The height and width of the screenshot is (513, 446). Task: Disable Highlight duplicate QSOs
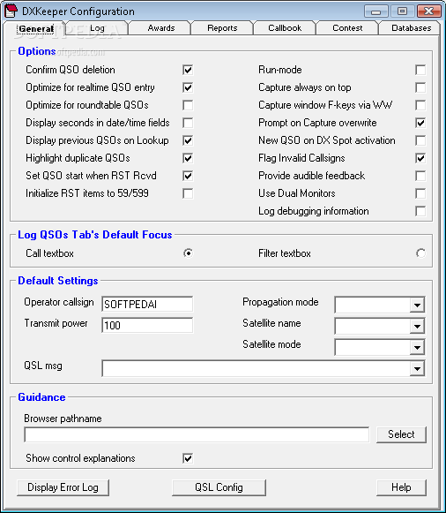pos(188,158)
